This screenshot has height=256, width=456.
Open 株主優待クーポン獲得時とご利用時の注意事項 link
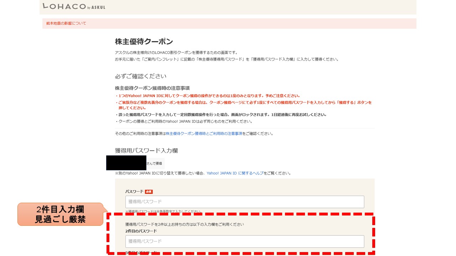[204, 134]
